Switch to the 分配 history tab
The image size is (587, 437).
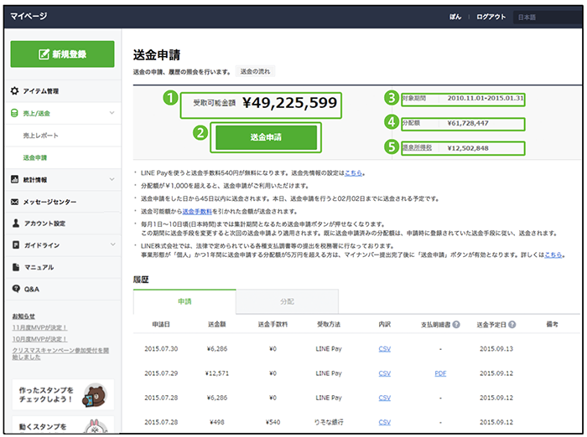pyautogui.click(x=287, y=301)
